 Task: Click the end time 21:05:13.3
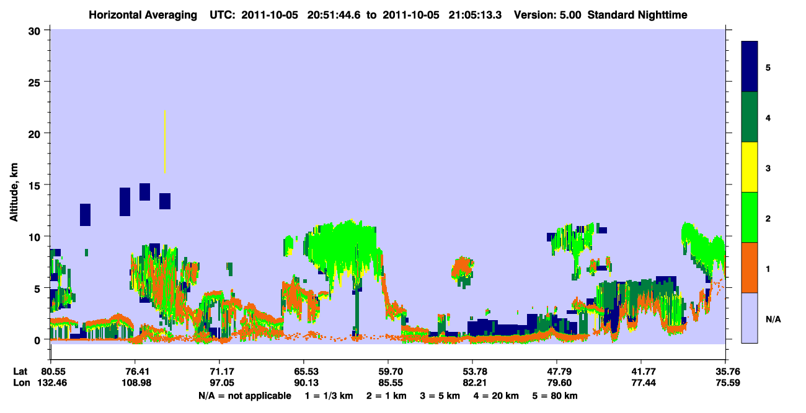point(476,14)
